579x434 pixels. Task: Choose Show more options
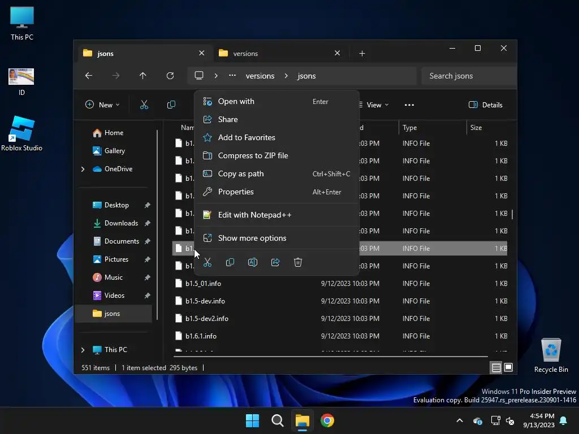pos(277,238)
